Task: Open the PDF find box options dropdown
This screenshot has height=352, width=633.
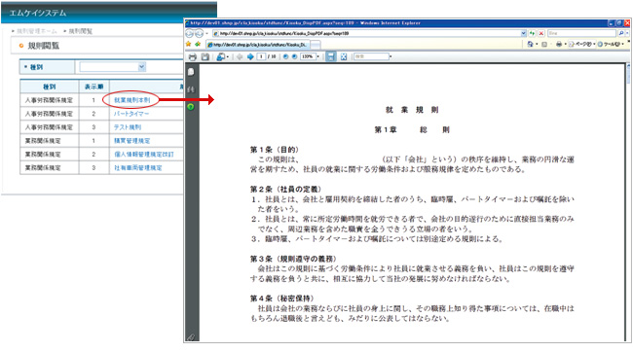Action: click(x=391, y=56)
